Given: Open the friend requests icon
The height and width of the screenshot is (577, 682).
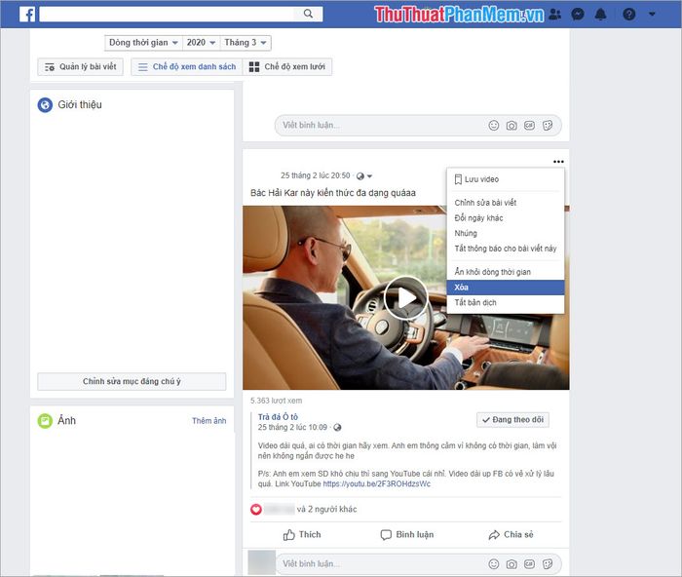Looking at the screenshot, I should point(554,14).
